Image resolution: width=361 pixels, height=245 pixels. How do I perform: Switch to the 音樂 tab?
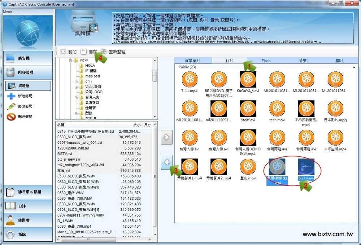coord(303,61)
